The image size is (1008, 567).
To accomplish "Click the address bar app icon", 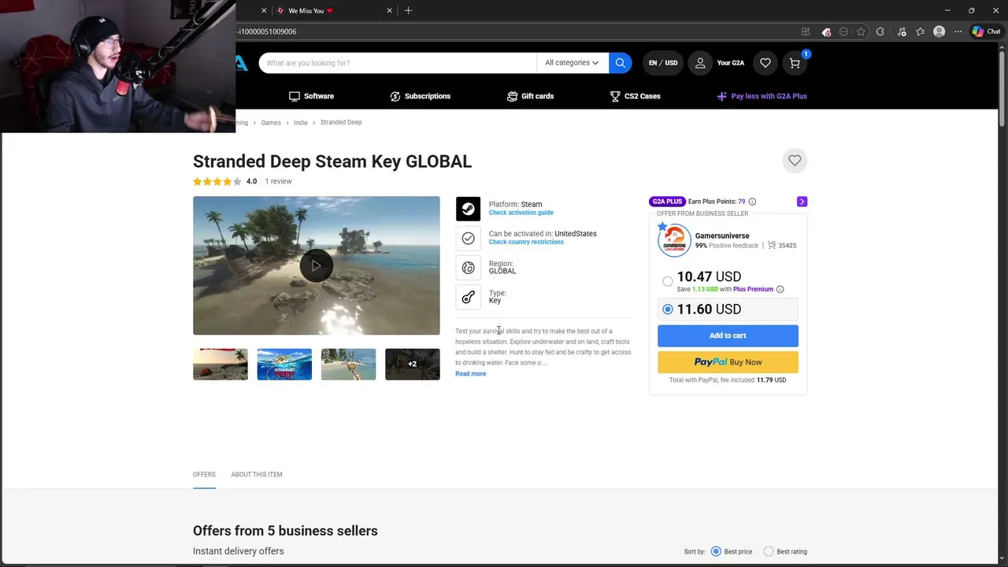I will [x=806, y=31].
